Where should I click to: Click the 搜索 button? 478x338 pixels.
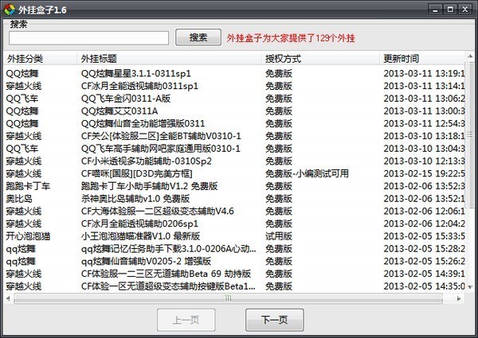(x=198, y=37)
